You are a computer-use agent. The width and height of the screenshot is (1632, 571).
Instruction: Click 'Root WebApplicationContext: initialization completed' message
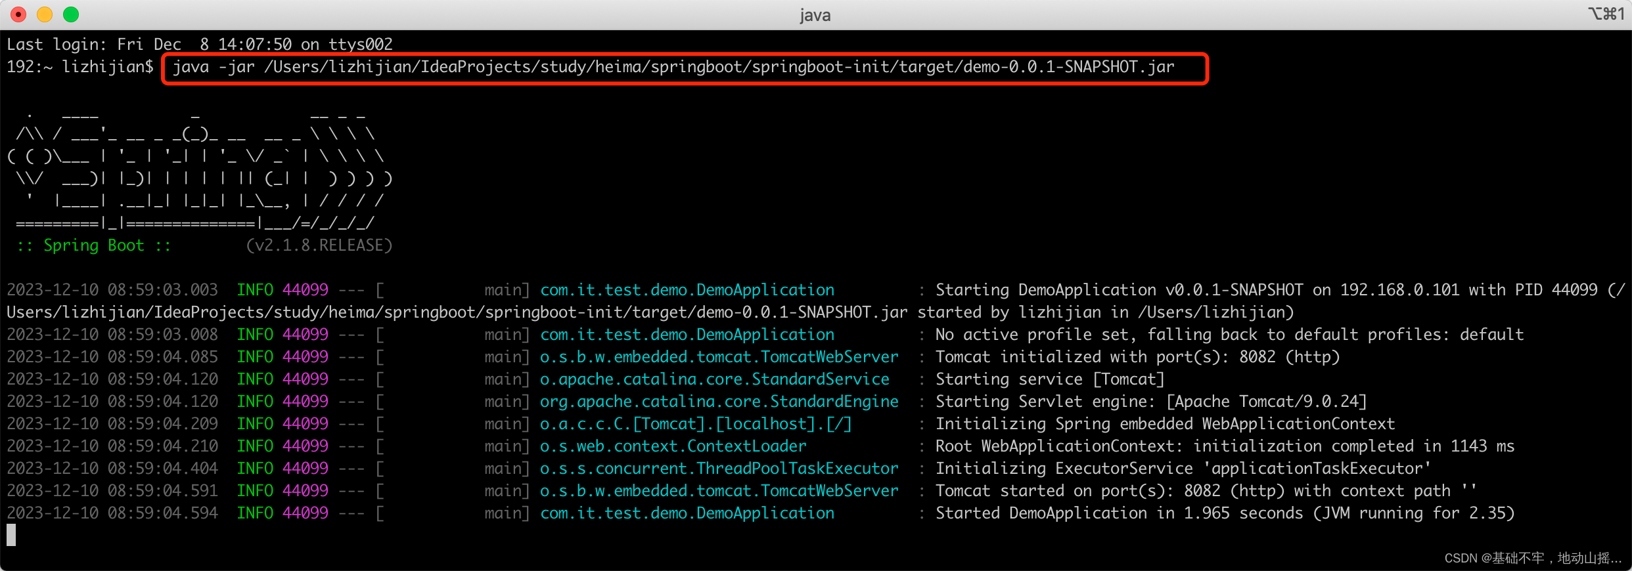click(1225, 446)
